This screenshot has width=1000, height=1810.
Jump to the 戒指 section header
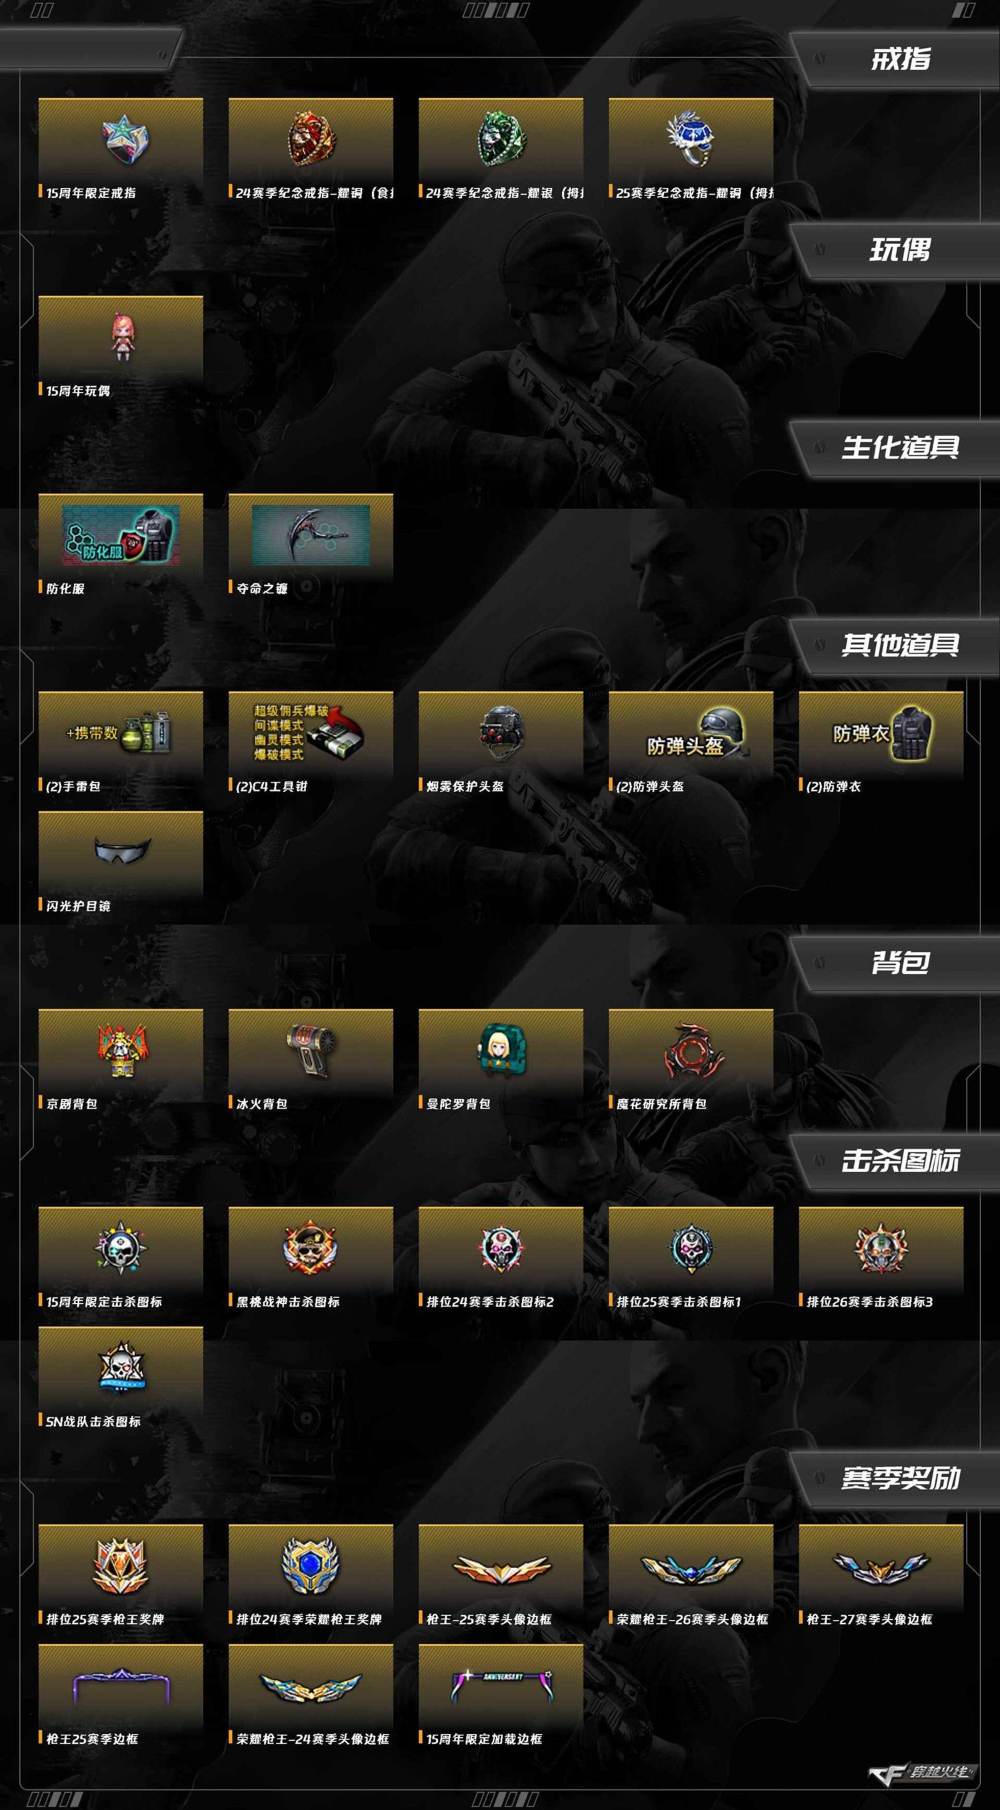click(x=901, y=59)
